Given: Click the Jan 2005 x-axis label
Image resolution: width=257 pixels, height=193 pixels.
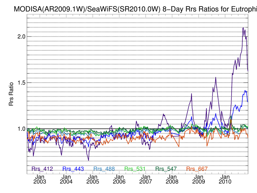Looking at the screenshot, I should [x=93, y=179].
